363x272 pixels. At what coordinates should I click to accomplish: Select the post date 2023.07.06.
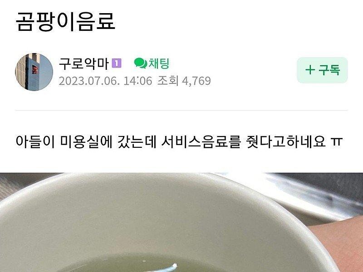(x=89, y=81)
